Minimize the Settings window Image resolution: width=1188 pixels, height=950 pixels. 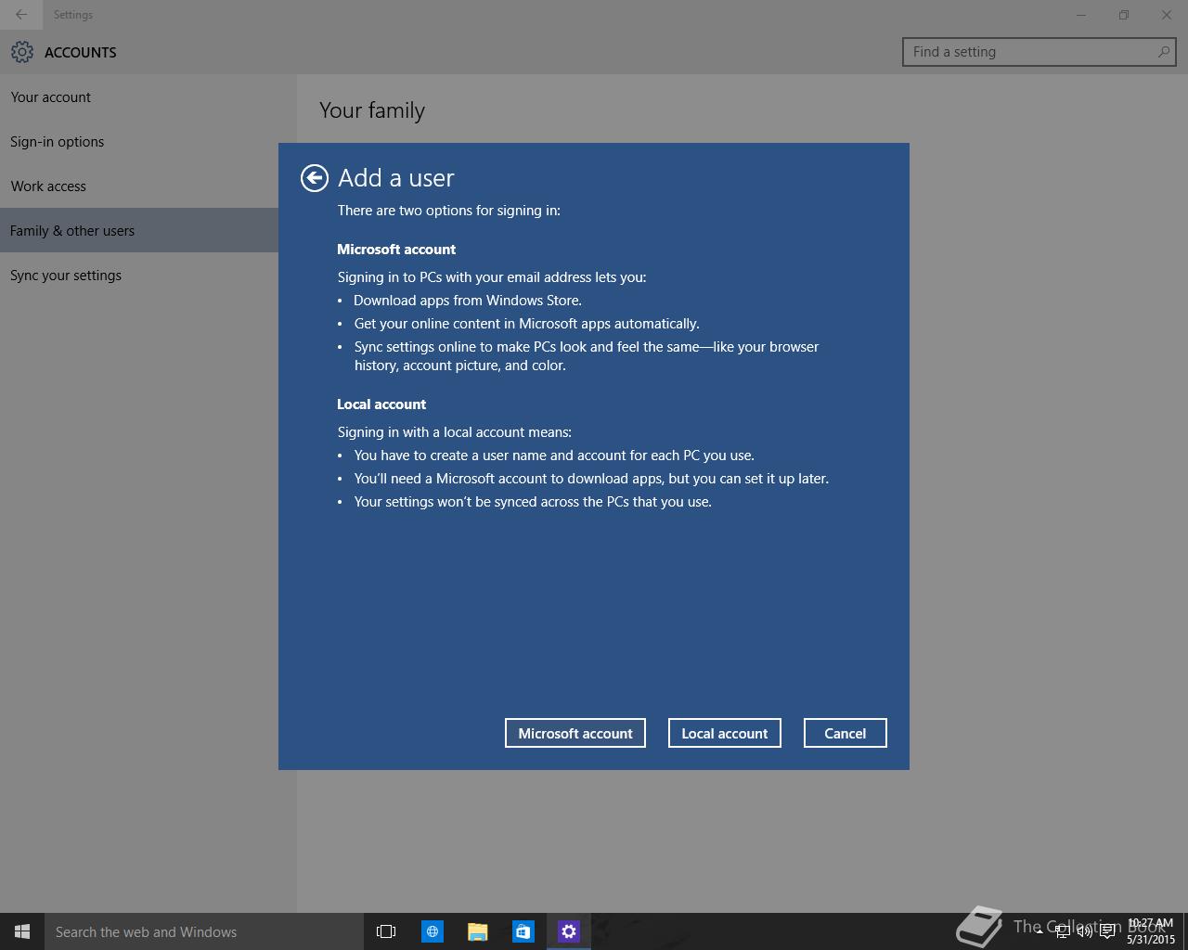pyautogui.click(x=1081, y=15)
